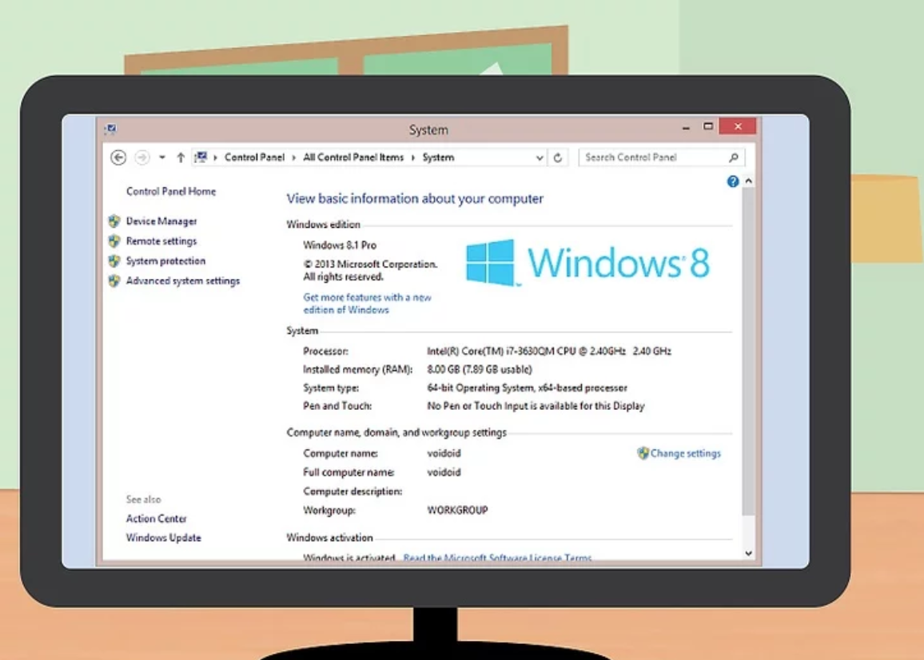Read the Microsoft Software License Terms link
The height and width of the screenshot is (660, 924).
click(497, 558)
